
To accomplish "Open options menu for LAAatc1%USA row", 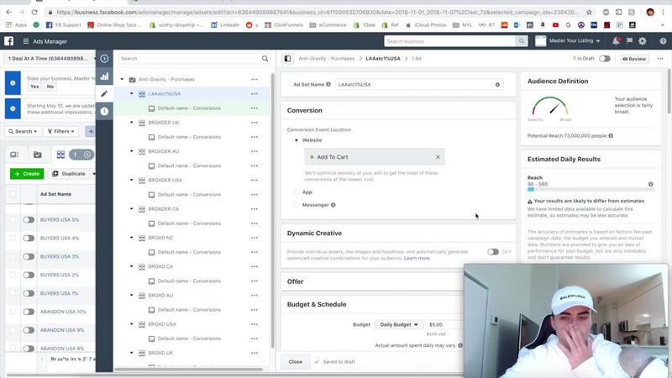I will click(255, 94).
